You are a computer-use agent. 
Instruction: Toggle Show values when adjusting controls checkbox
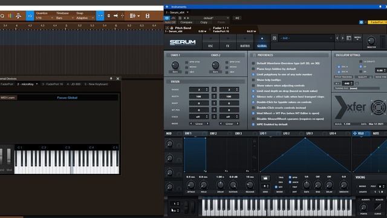point(253,85)
